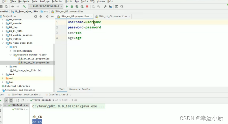Collapse the src folder node
The image size is (228, 124).
7,47
